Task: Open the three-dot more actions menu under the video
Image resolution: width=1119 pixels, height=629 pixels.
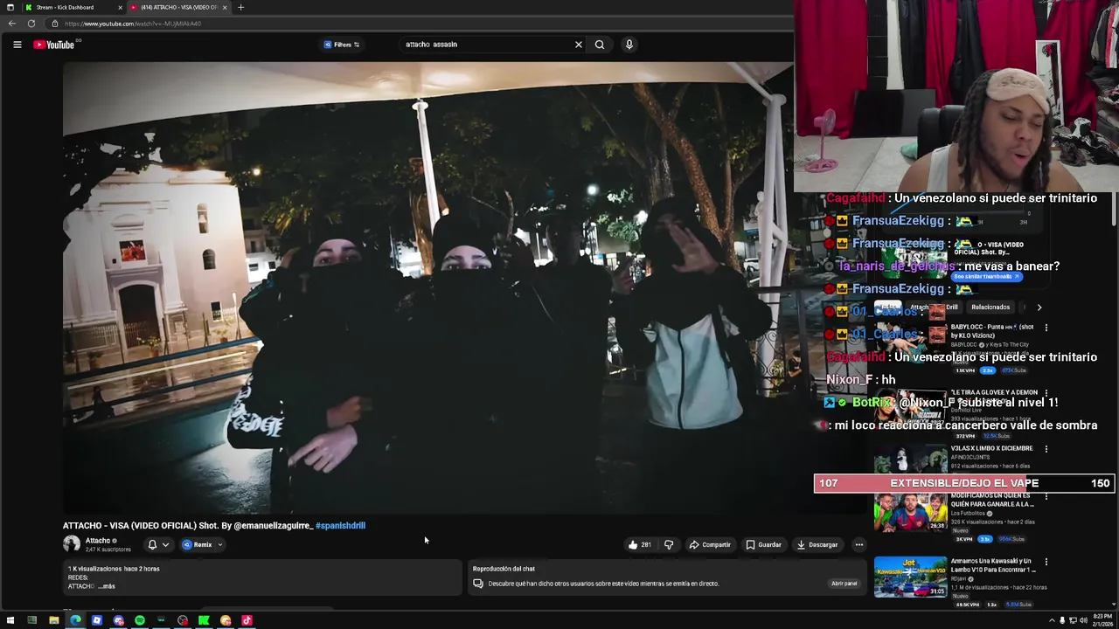Action: 859,545
